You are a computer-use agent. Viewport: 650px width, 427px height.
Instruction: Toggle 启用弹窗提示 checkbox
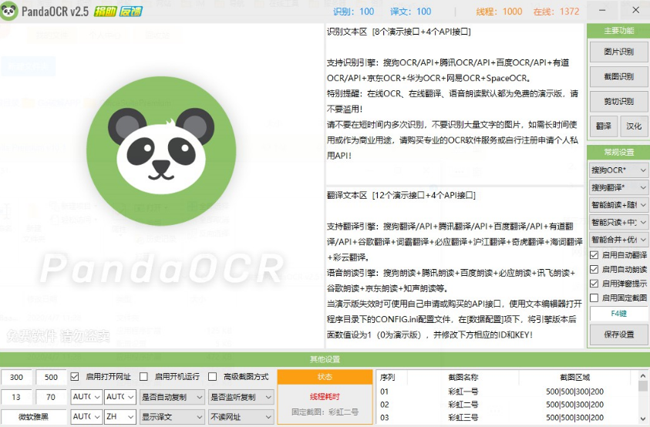pyautogui.click(x=594, y=284)
